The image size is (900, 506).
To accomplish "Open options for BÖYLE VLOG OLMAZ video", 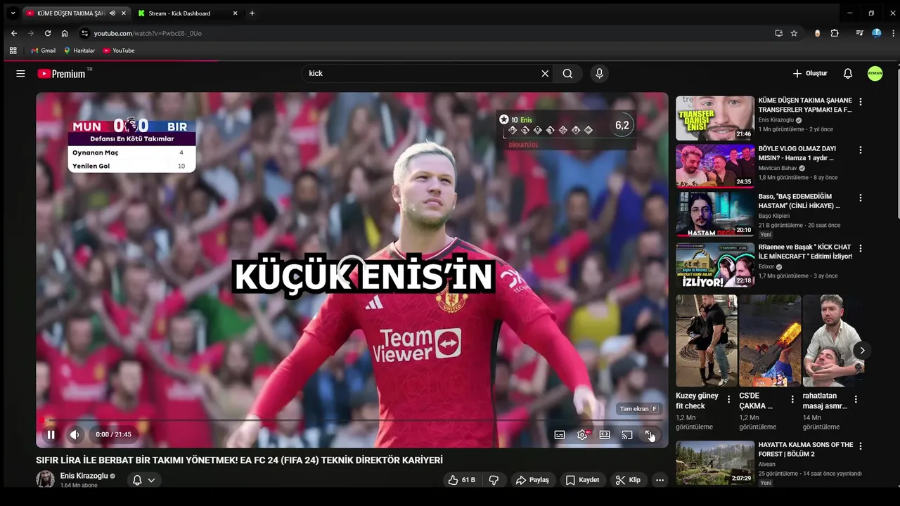I will pyautogui.click(x=860, y=150).
